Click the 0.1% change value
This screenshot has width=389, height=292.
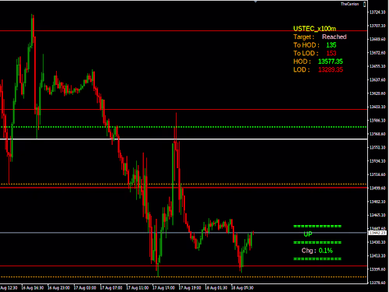tap(325, 251)
